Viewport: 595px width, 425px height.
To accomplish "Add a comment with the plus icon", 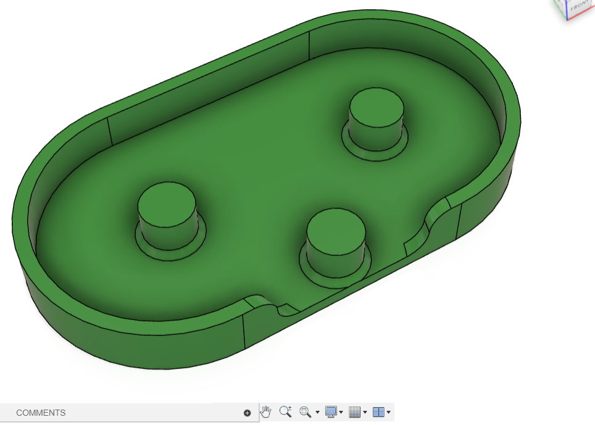I will (247, 413).
